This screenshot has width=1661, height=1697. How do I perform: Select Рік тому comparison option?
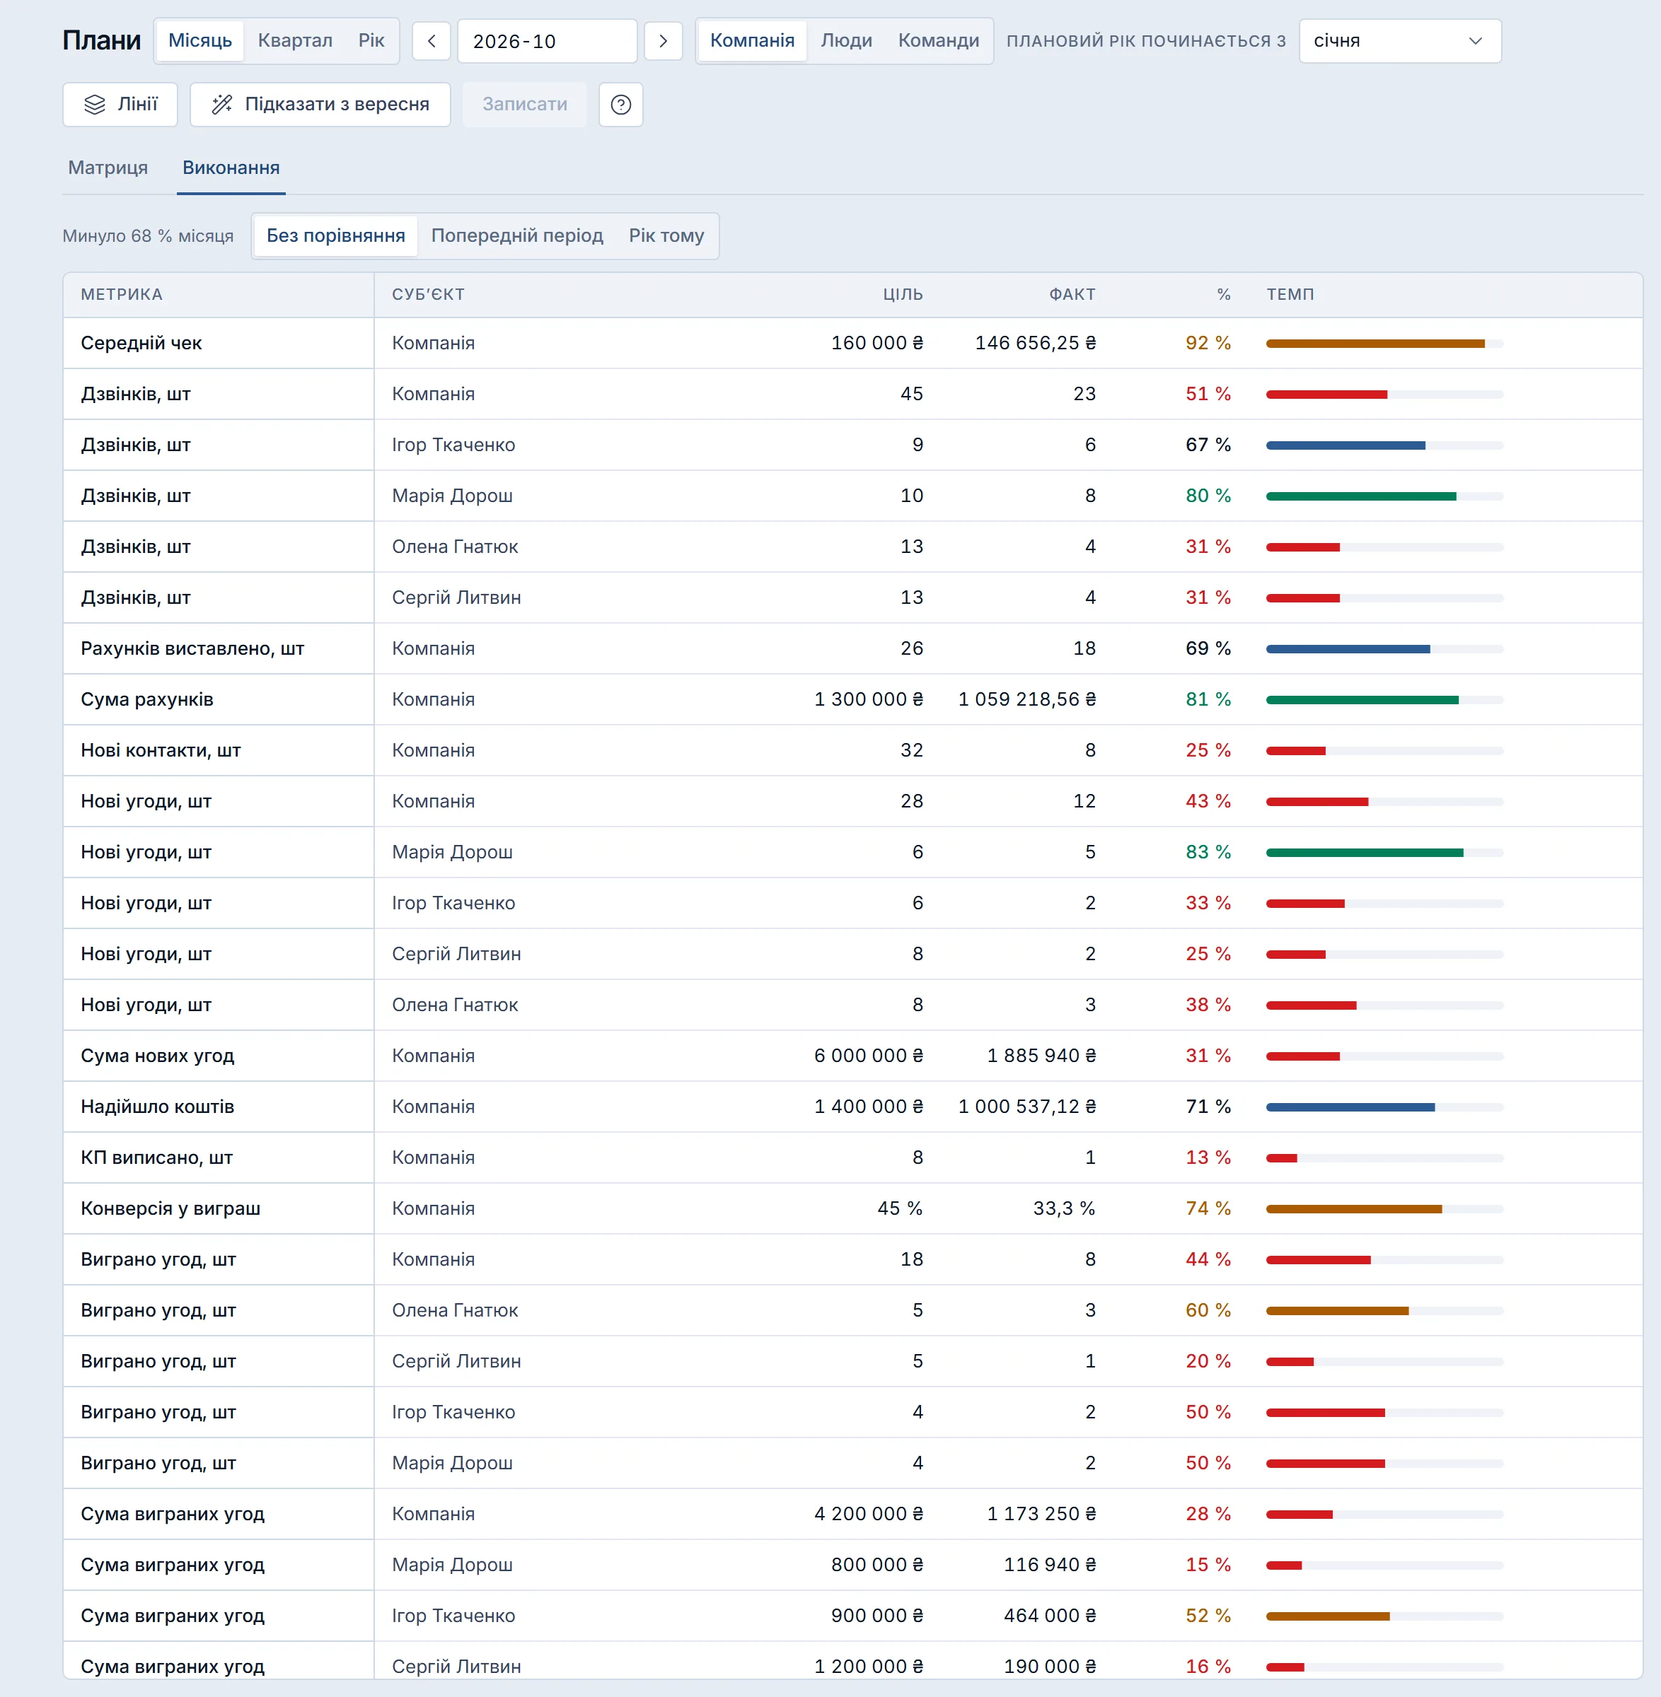click(x=666, y=236)
